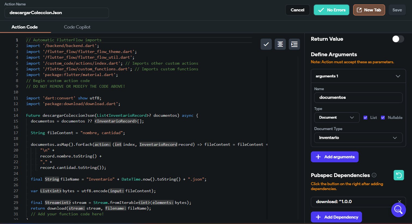The height and width of the screenshot is (224, 412).
Task: Uncheck the List checkbox
Action: pos(365,118)
